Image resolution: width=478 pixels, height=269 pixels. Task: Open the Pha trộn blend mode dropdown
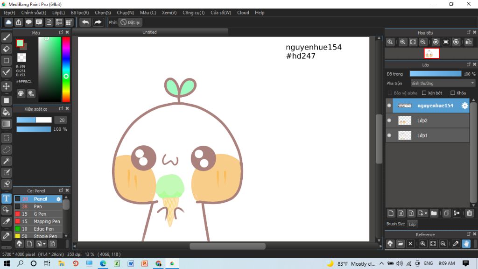[x=443, y=83]
